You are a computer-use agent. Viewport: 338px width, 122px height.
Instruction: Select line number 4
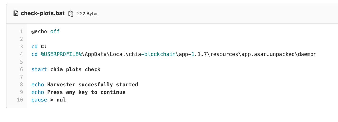[x=21, y=54]
